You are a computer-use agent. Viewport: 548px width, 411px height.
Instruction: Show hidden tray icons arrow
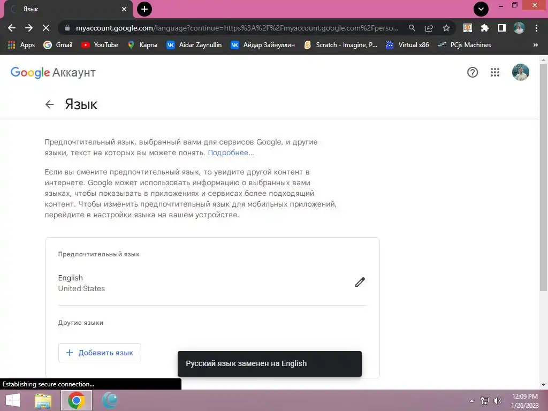click(472, 401)
